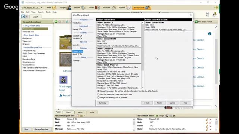Click the edit pencil beside Person from your tree

[78, 116]
